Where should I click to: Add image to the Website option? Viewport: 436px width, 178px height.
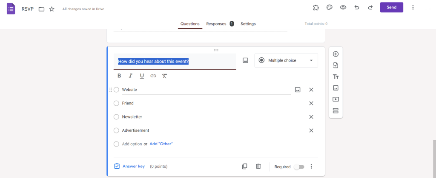click(298, 90)
